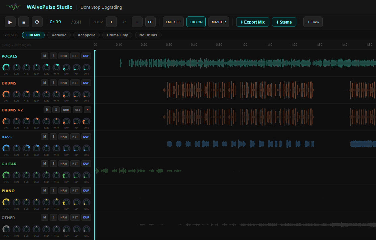Click the OTHER PAN knob
376x240 pixels.
(x=16, y=229)
